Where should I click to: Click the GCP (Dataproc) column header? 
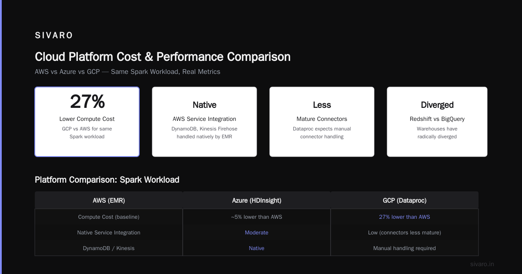tap(405, 200)
